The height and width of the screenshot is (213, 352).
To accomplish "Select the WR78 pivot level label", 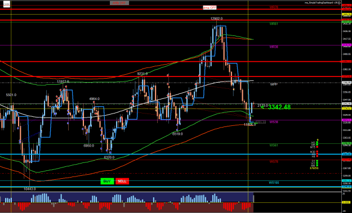I will click(274, 7).
